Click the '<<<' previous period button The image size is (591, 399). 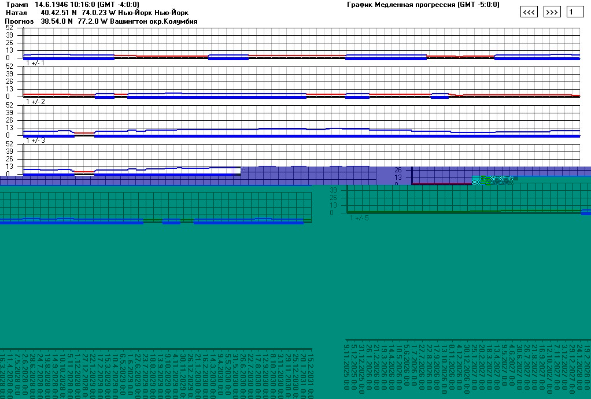tap(529, 12)
